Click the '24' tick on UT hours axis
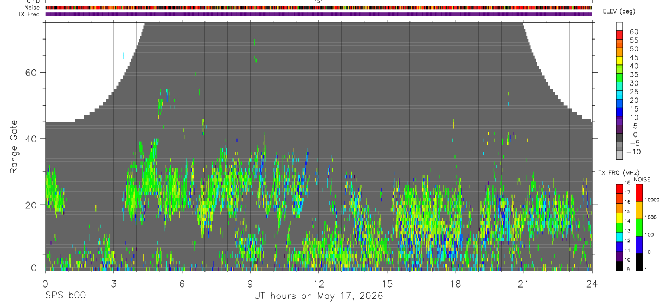 pos(592,283)
